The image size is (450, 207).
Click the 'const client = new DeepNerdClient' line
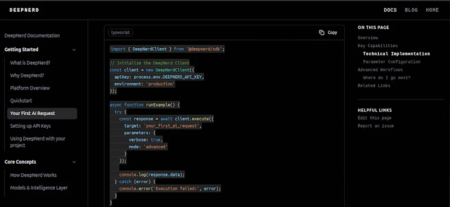pyautogui.click(x=152, y=70)
